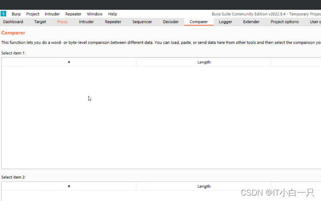Sort item 2 table by Length column
321x201 pixels.
[x=204, y=186]
